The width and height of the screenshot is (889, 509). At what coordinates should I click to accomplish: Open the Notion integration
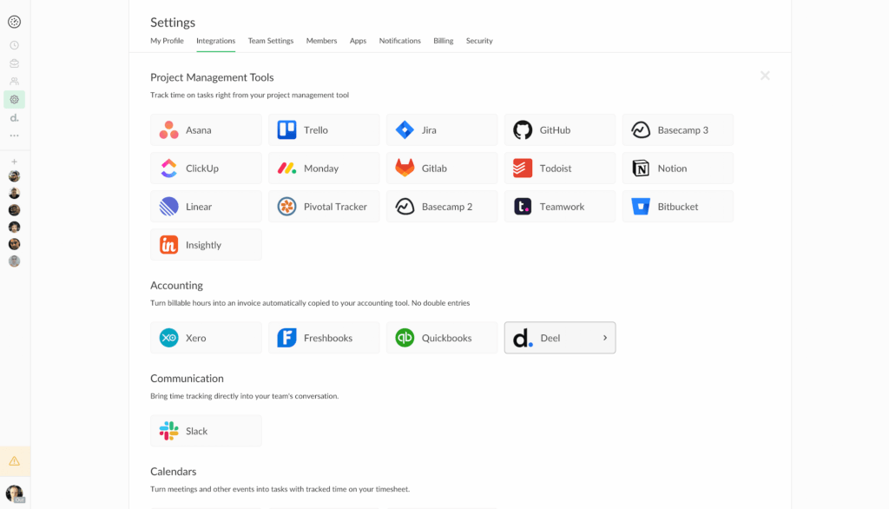pyautogui.click(x=677, y=169)
